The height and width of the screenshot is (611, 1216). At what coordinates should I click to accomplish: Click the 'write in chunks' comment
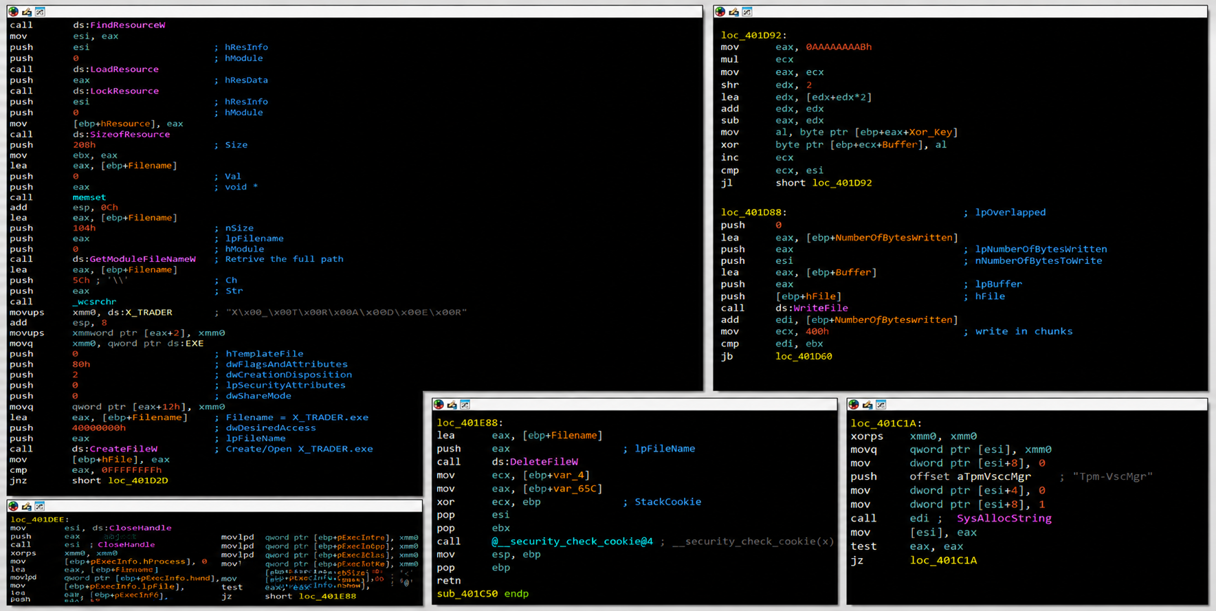pos(1024,331)
